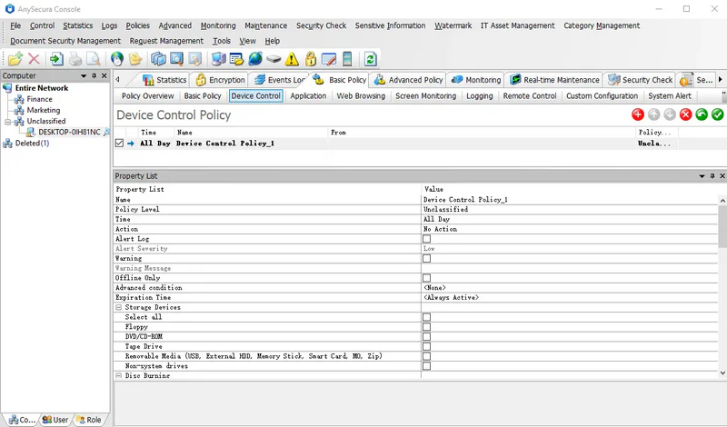The width and height of the screenshot is (727, 427).
Task: Open the IT Asset Management menu
Action: point(517,25)
